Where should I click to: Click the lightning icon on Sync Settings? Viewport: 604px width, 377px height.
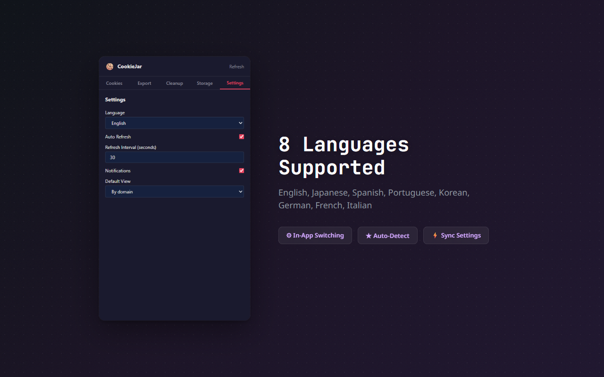point(435,235)
